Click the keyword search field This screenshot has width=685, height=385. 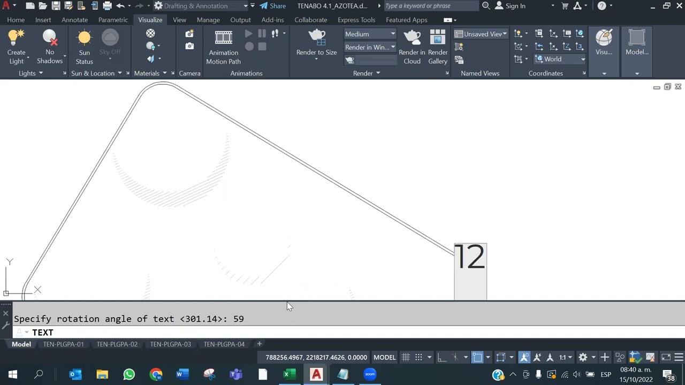[x=431, y=6]
